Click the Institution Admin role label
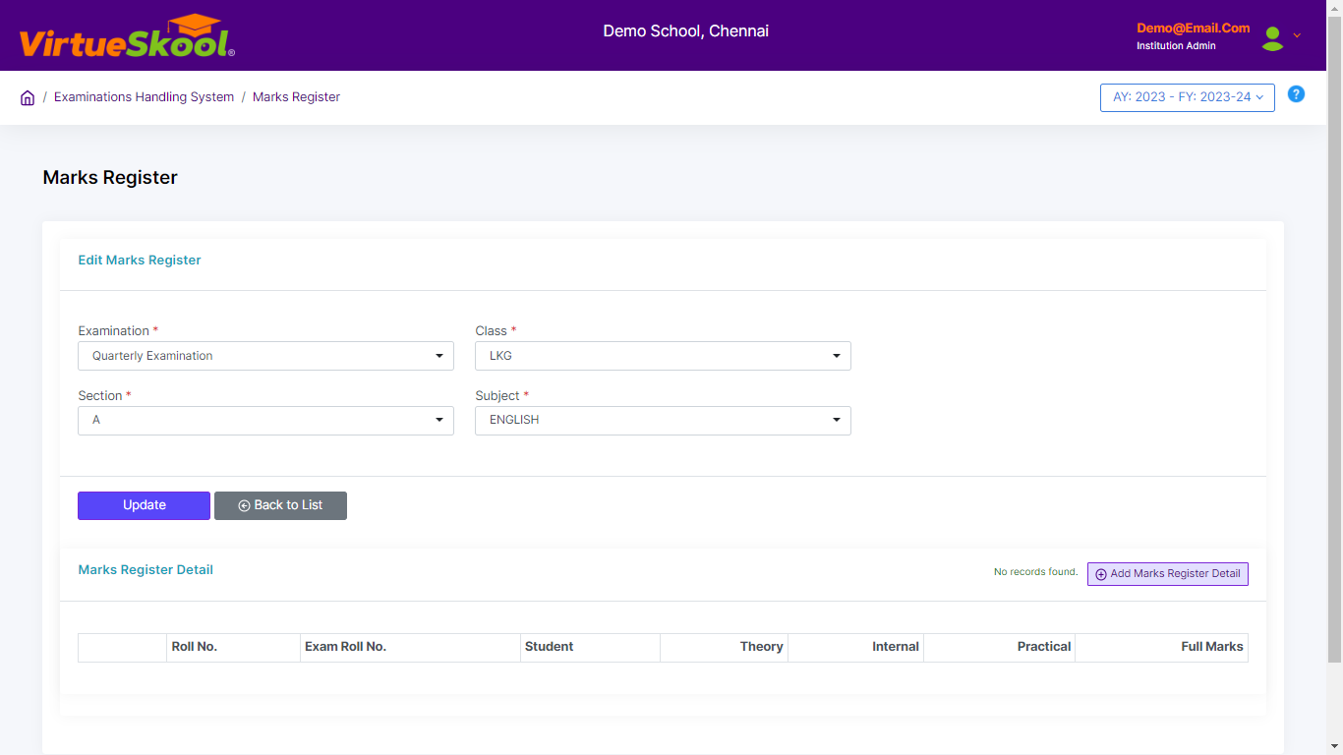 pyautogui.click(x=1176, y=46)
